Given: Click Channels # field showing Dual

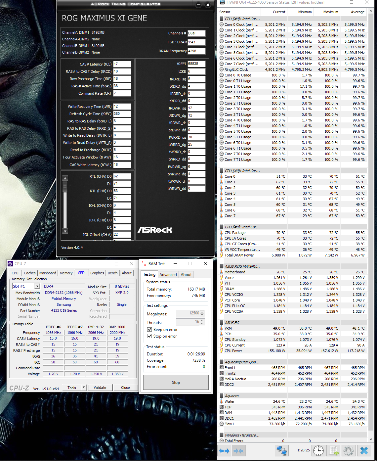Looking at the screenshot, I should click(x=196, y=33).
